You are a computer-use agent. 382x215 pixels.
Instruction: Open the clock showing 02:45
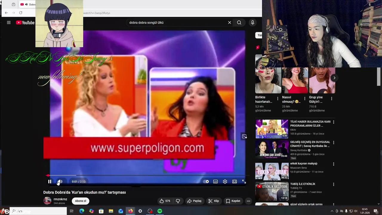pos(365,211)
